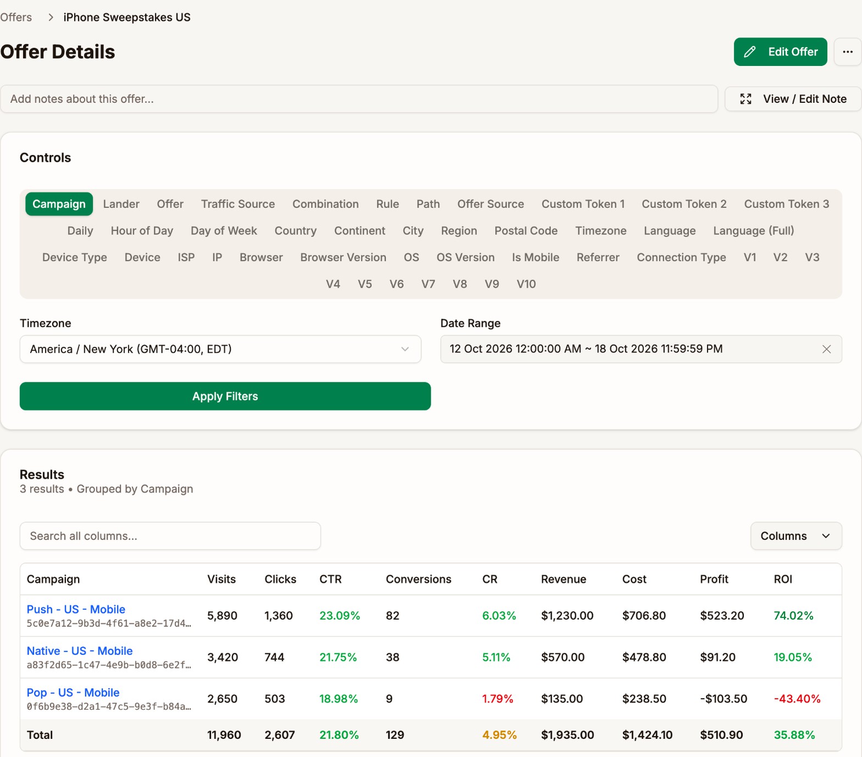Image resolution: width=862 pixels, height=757 pixels.
Task: Select the V10 grouping tab
Action: point(526,284)
